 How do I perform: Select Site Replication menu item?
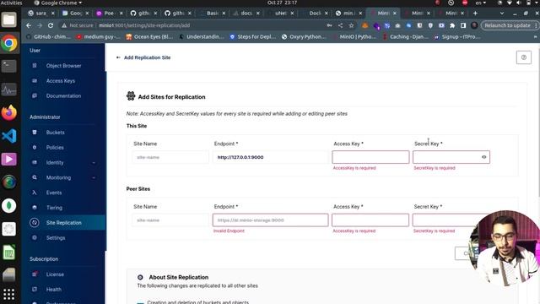63,223
